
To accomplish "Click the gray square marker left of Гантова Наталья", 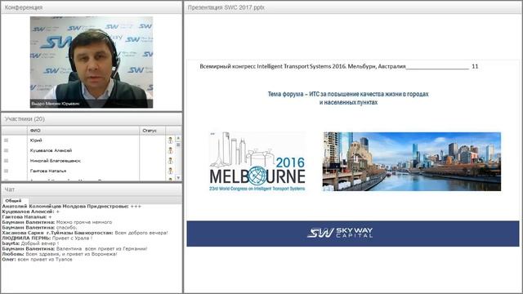I will (x=6, y=171).
